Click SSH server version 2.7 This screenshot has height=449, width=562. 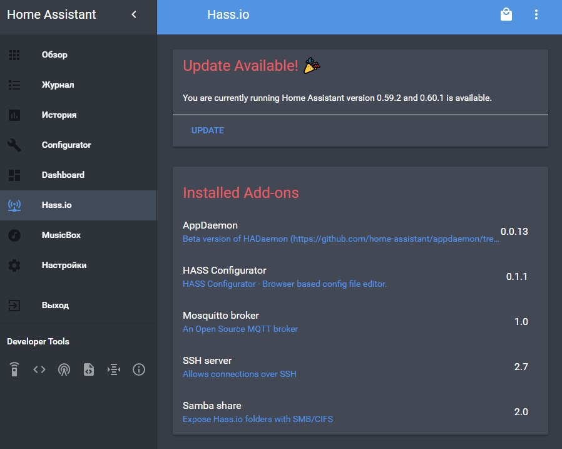pos(521,367)
